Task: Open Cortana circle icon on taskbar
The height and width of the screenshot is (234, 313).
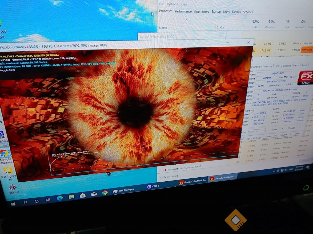Action: (x=37, y=201)
